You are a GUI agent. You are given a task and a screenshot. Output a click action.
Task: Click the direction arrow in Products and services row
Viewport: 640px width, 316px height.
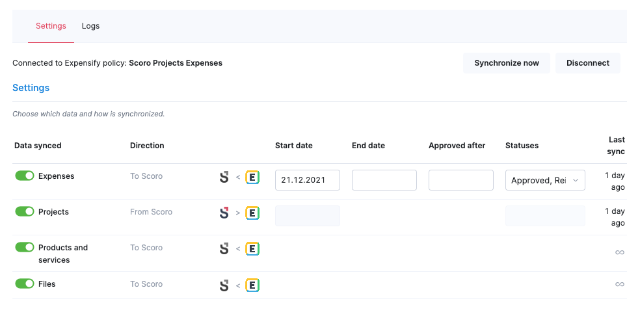point(238,248)
